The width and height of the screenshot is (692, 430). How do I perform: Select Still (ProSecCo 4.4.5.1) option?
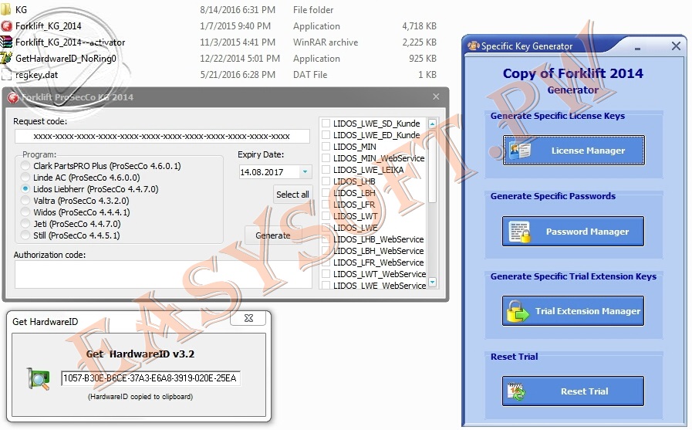[25, 235]
